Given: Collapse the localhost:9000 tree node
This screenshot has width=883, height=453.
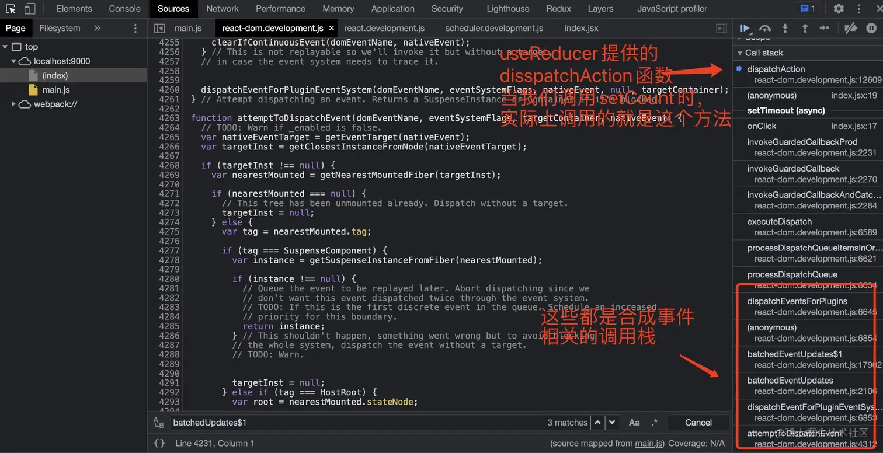Looking at the screenshot, I should tap(13, 61).
